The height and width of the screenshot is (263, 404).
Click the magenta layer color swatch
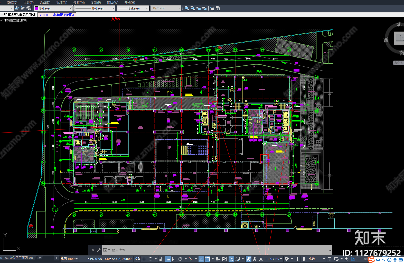[36, 8]
